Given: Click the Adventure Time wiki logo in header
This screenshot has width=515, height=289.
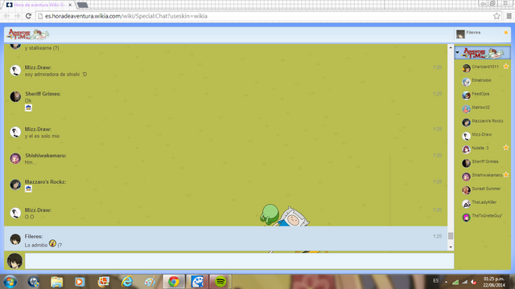Looking at the screenshot, I should tap(28, 35).
